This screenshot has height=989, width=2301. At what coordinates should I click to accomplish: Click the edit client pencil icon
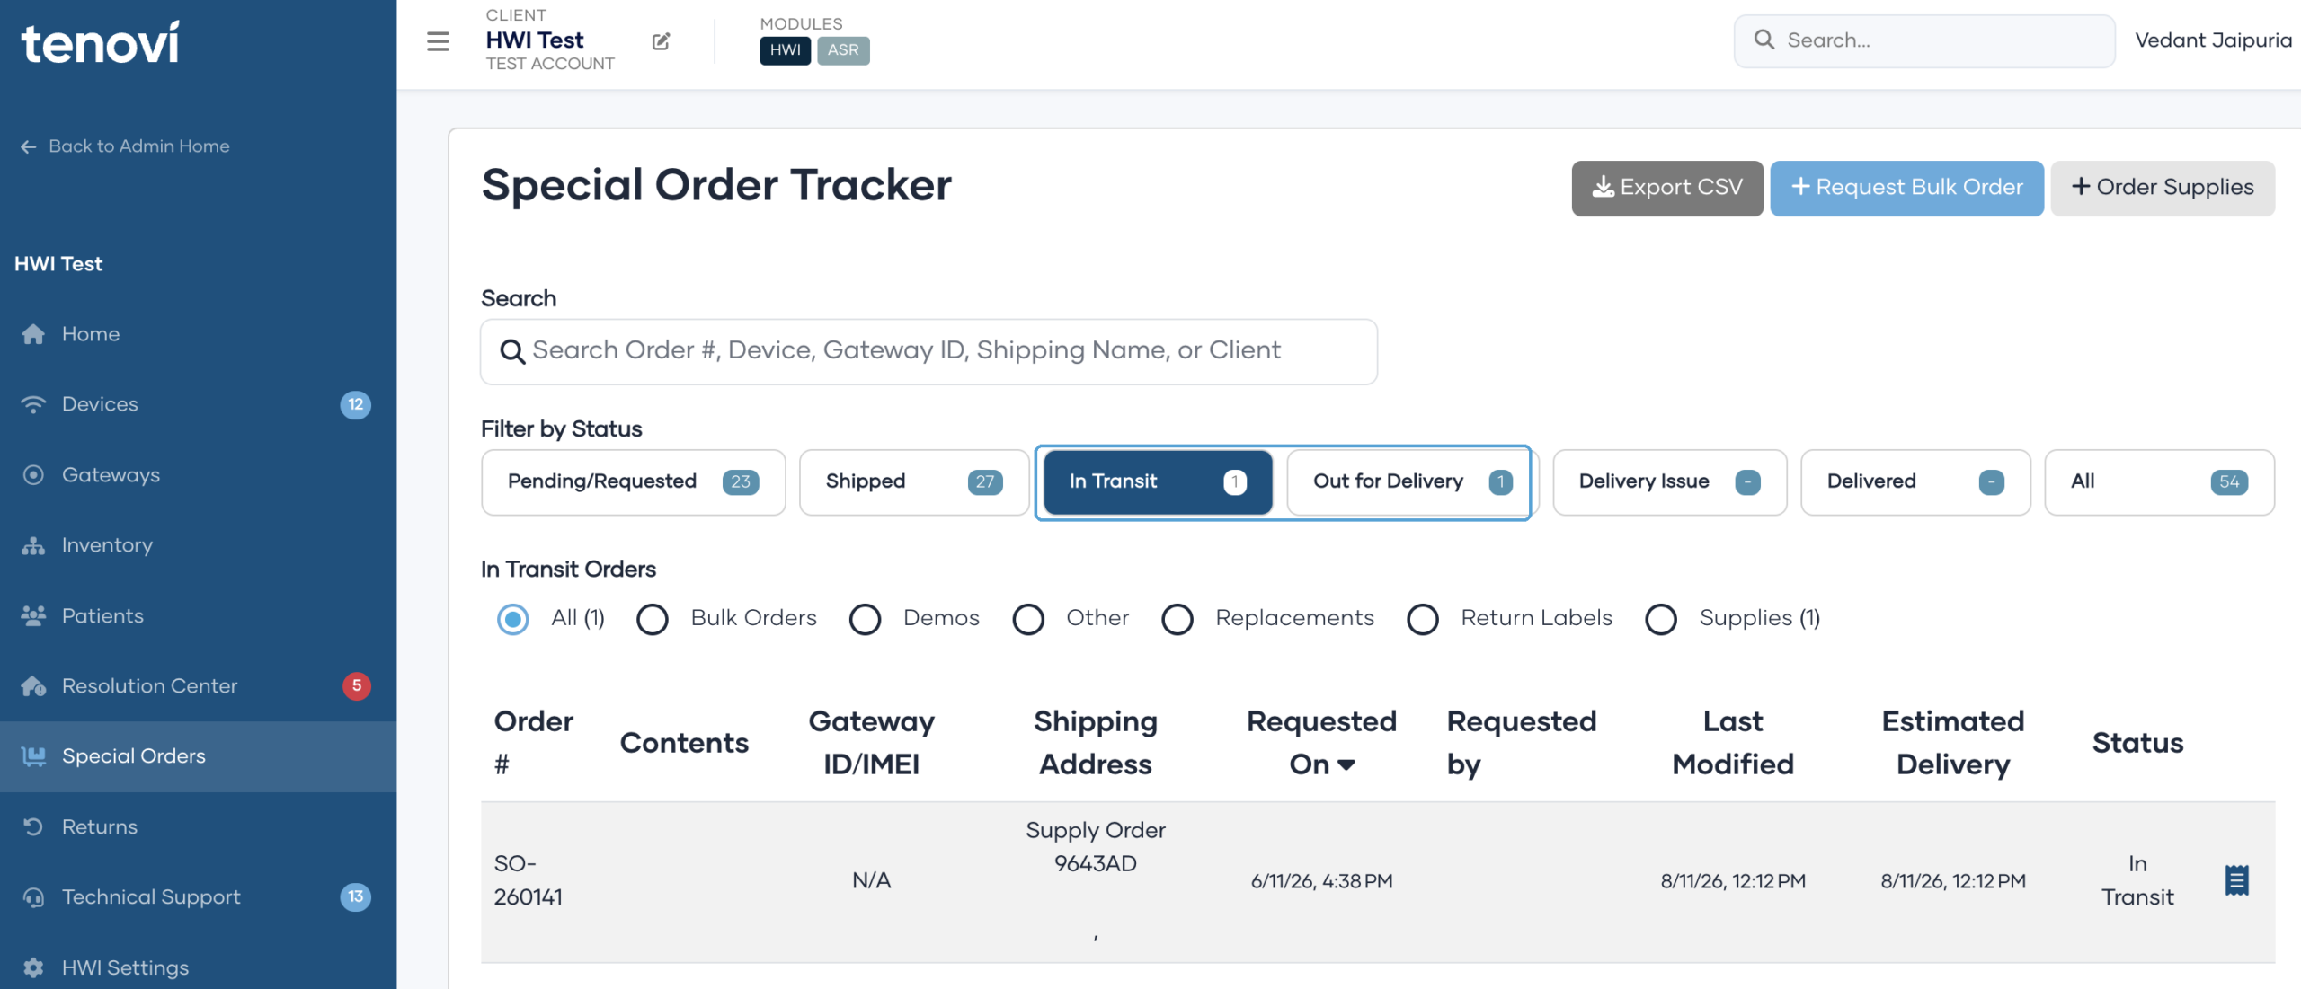tap(661, 41)
